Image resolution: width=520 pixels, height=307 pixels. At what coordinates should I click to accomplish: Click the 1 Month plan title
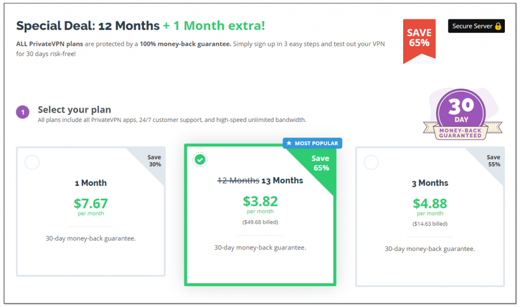click(x=91, y=183)
